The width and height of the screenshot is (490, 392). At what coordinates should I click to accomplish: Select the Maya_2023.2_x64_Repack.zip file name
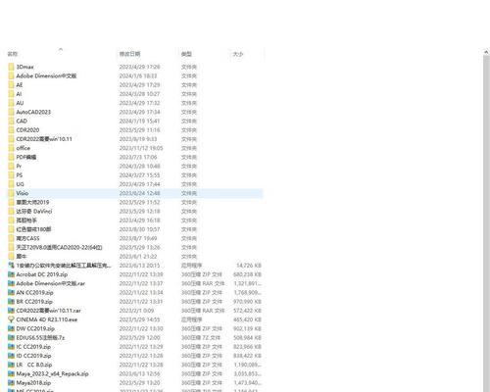click(x=52, y=373)
